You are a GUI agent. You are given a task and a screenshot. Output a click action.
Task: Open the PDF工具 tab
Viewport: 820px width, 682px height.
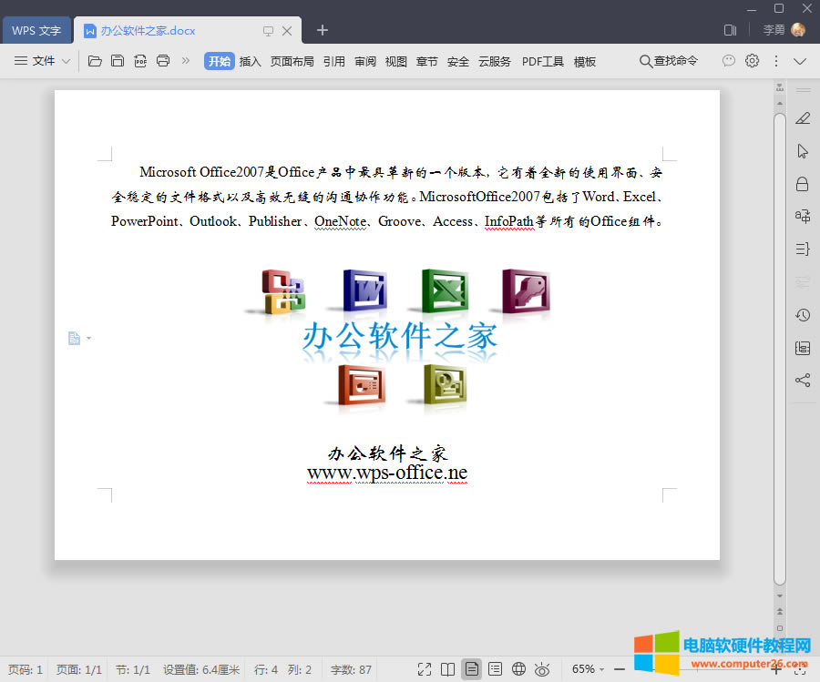(x=542, y=60)
